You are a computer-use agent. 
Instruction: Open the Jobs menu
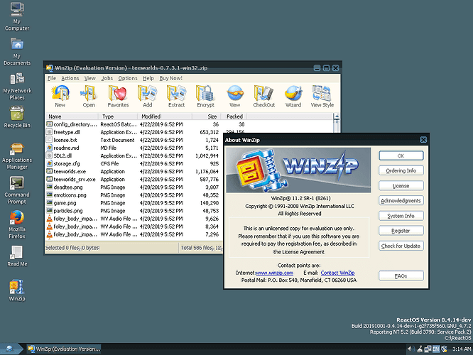coord(107,78)
